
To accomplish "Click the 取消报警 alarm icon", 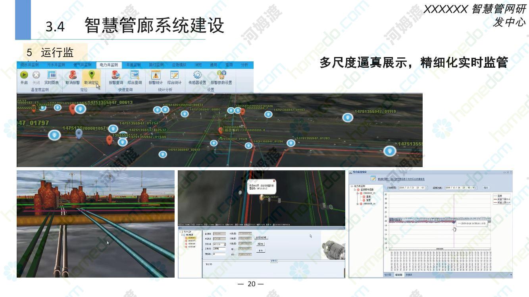I will point(73,75).
